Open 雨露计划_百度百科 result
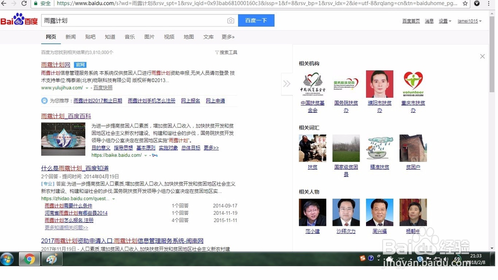Viewport: 498px width, 280px height. pos(66,116)
